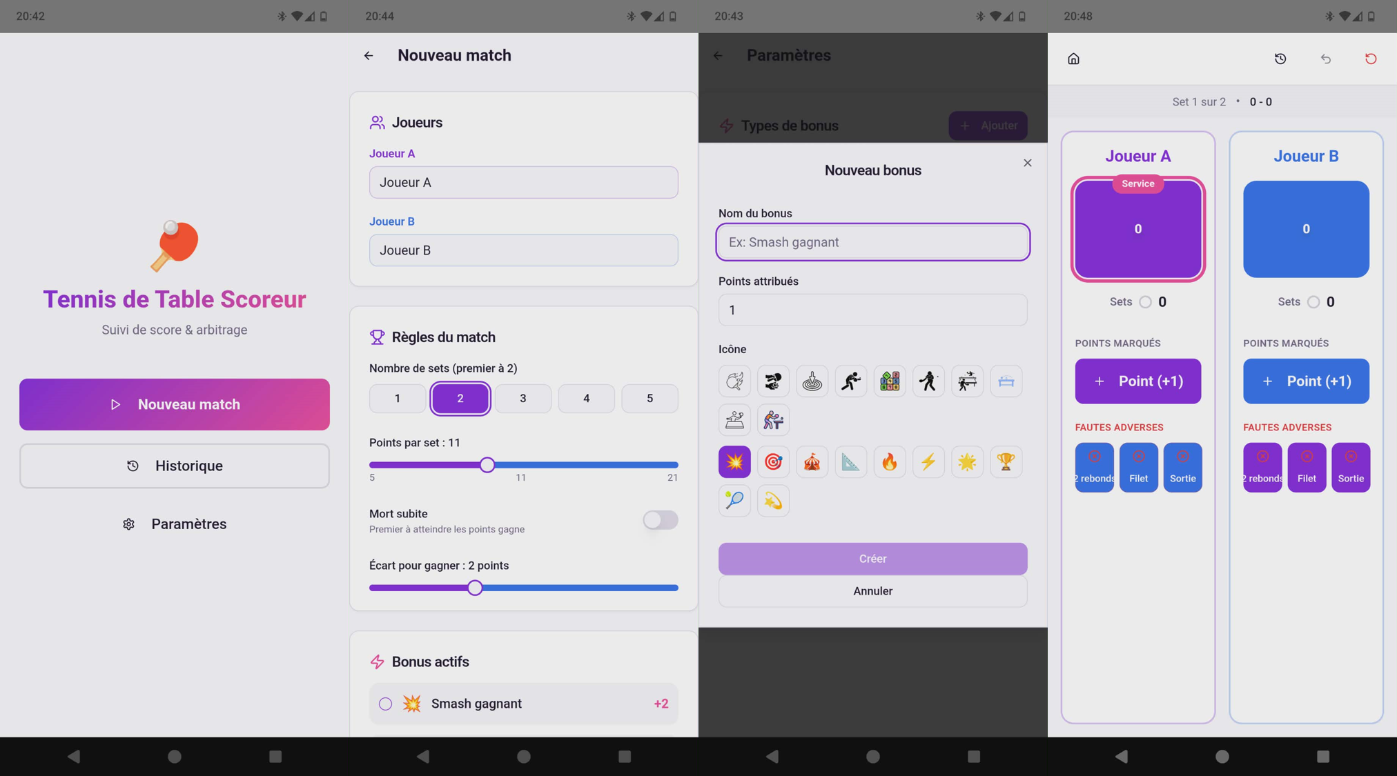Close the Nouveau bonus dialog

tap(1028, 163)
